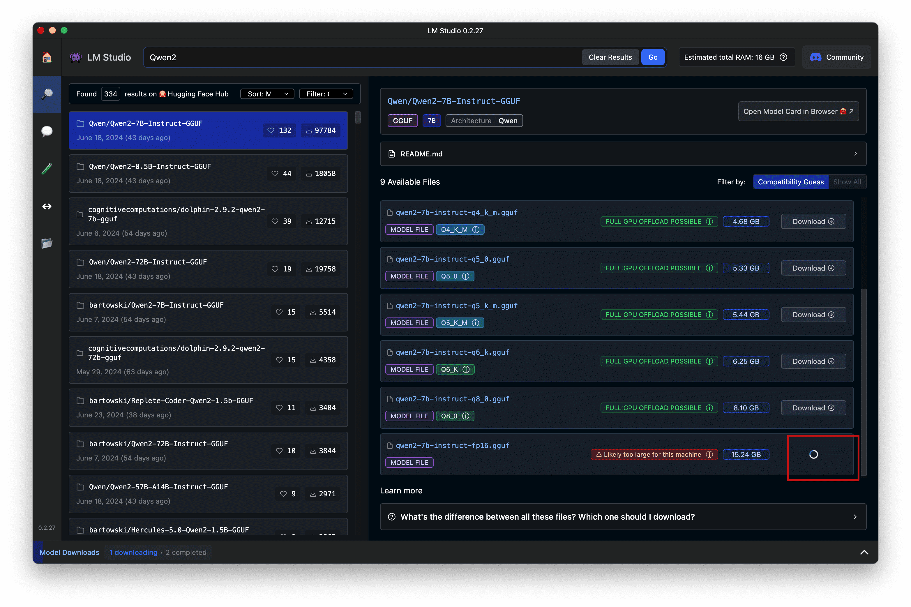This screenshot has height=607, width=911.
Task: Click info icon next to Q8_0 tag
Action: (x=466, y=416)
